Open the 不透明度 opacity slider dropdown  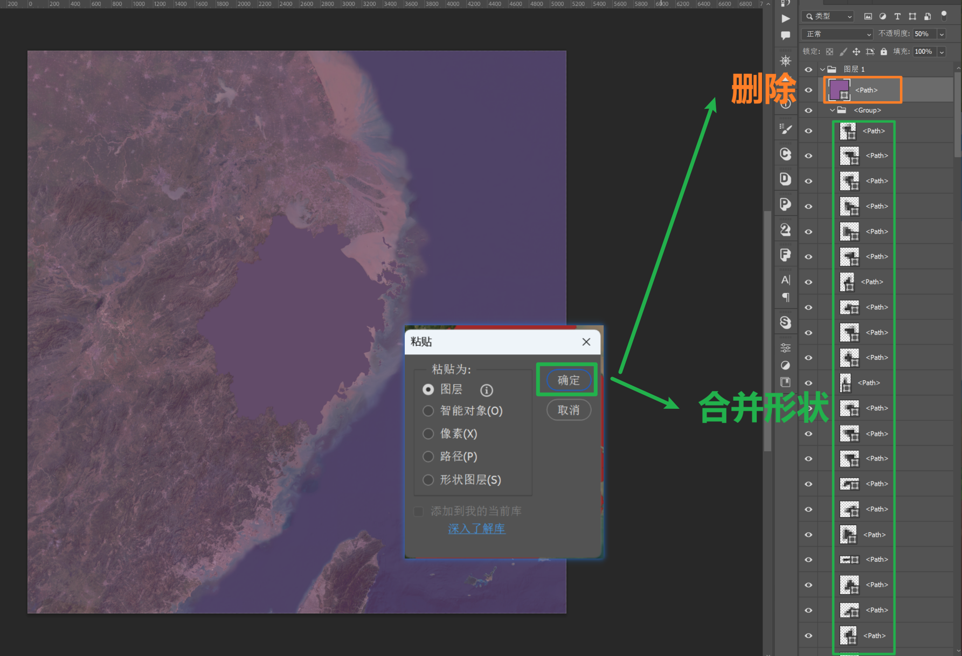click(942, 34)
